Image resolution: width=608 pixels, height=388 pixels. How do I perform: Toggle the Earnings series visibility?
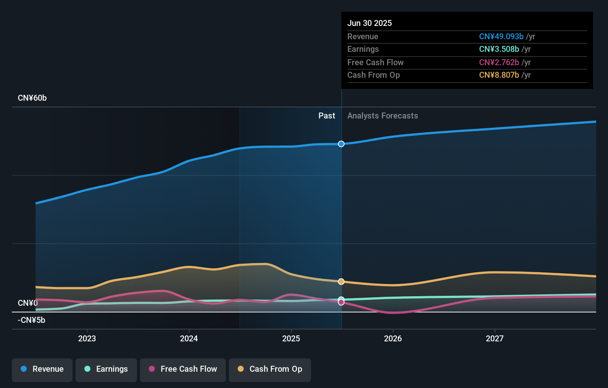pos(106,369)
